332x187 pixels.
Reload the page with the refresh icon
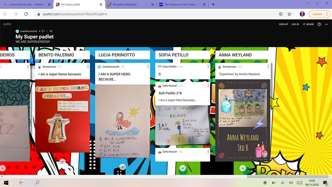point(26,14)
